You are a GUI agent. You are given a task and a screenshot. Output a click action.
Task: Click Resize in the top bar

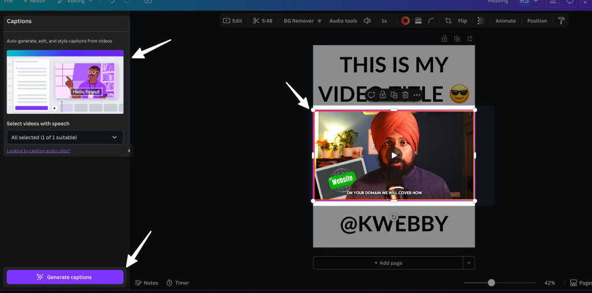[34, 2]
